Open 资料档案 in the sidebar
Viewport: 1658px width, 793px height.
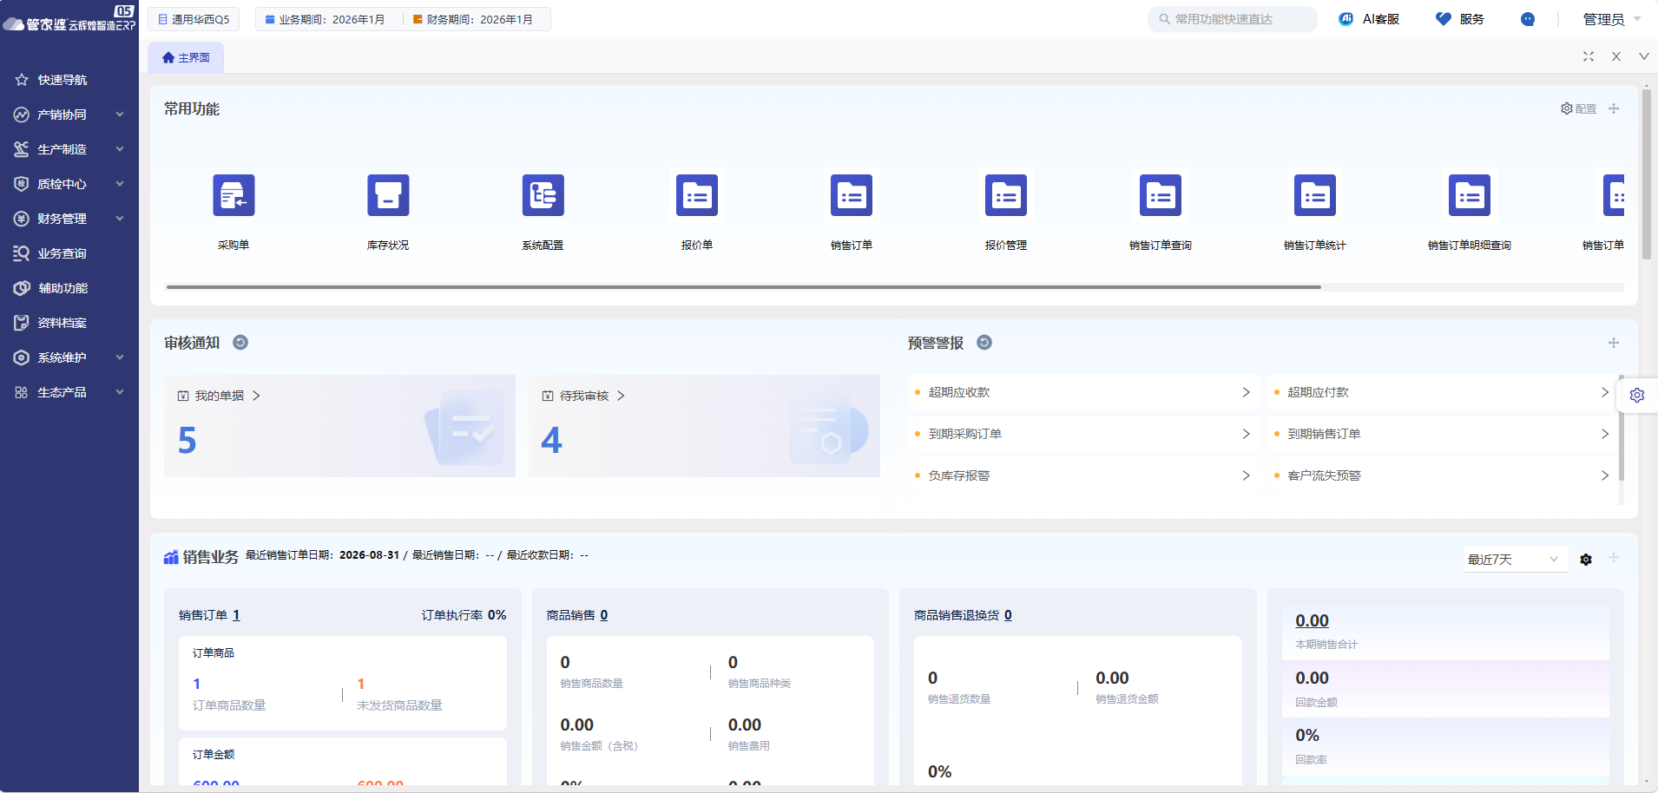[x=69, y=323]
